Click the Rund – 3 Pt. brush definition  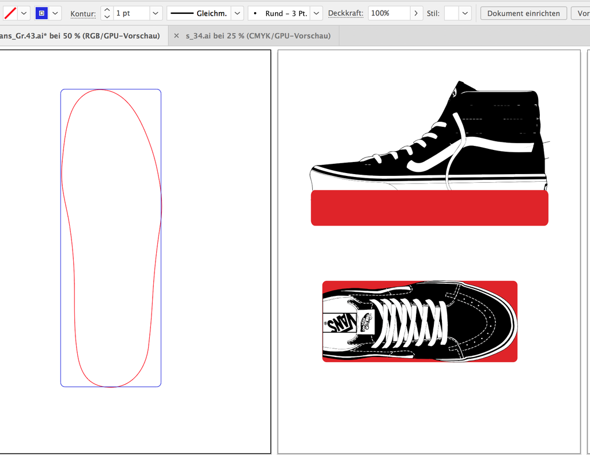click(x=279, y=13)
